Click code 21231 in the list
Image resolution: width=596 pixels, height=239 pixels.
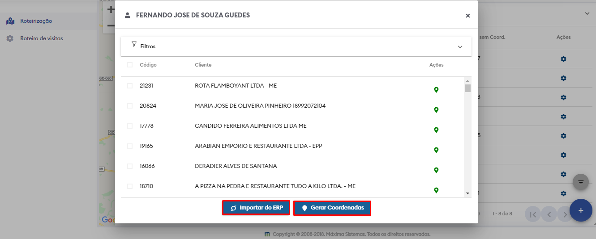[x=146, y=86]
